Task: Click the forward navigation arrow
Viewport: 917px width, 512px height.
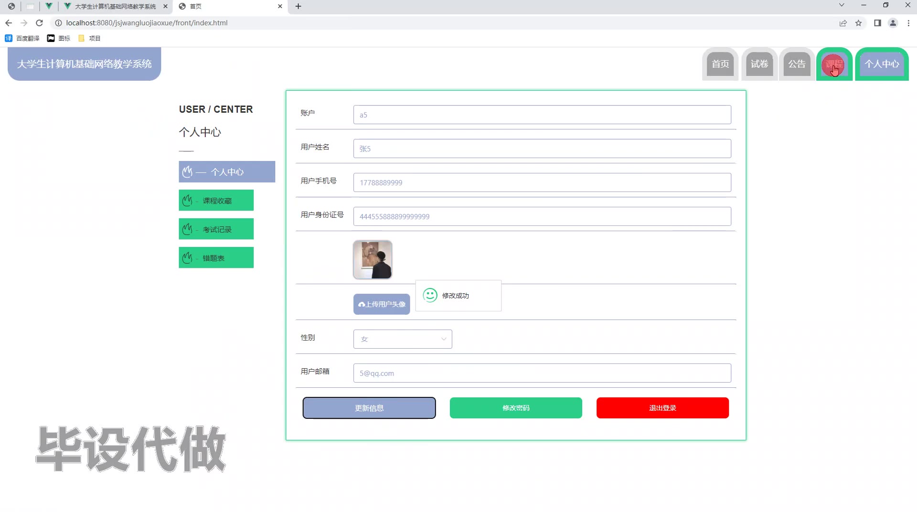Action: 24,23
